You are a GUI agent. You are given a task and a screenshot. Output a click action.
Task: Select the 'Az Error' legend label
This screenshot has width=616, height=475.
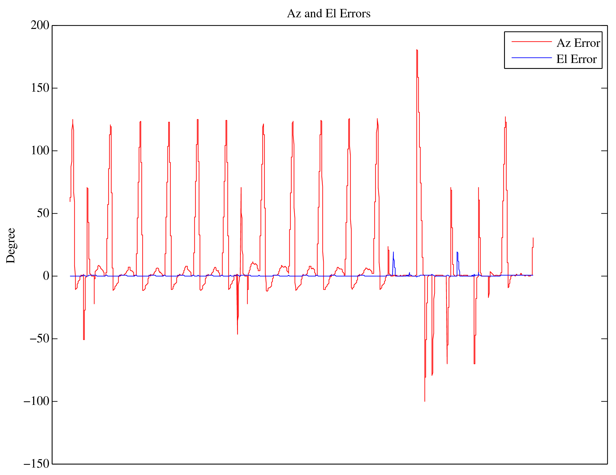click(x=578, y=43)
